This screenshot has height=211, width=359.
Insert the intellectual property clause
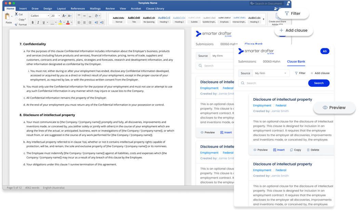click(279, 150)
